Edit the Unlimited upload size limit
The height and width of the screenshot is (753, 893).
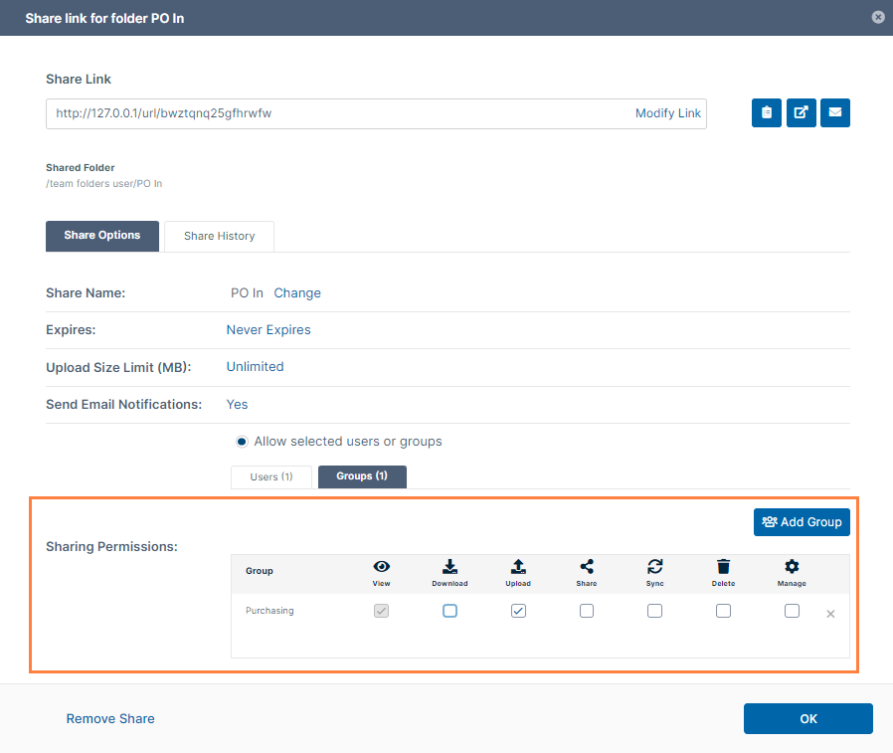point(255,367)
